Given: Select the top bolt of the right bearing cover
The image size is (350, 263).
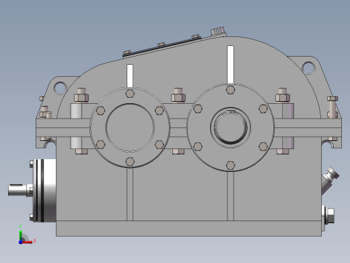Looking at the screenshot, I should [230, 90].
